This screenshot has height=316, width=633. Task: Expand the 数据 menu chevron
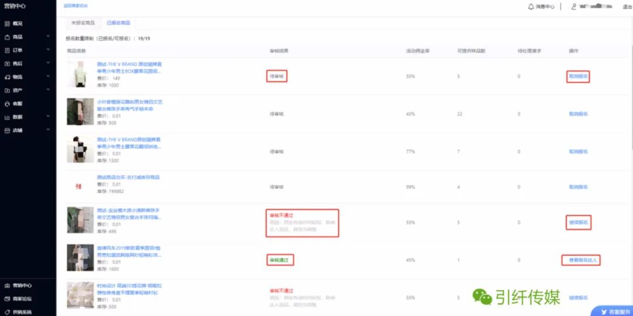pos(48,117)
